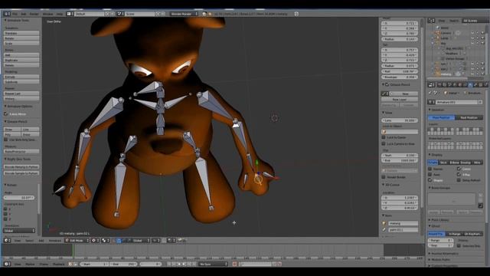Viewport: 490px width, 276px height.
Task: Toggle the X-Ray display checkbox
Action: [x=459, y=175]
